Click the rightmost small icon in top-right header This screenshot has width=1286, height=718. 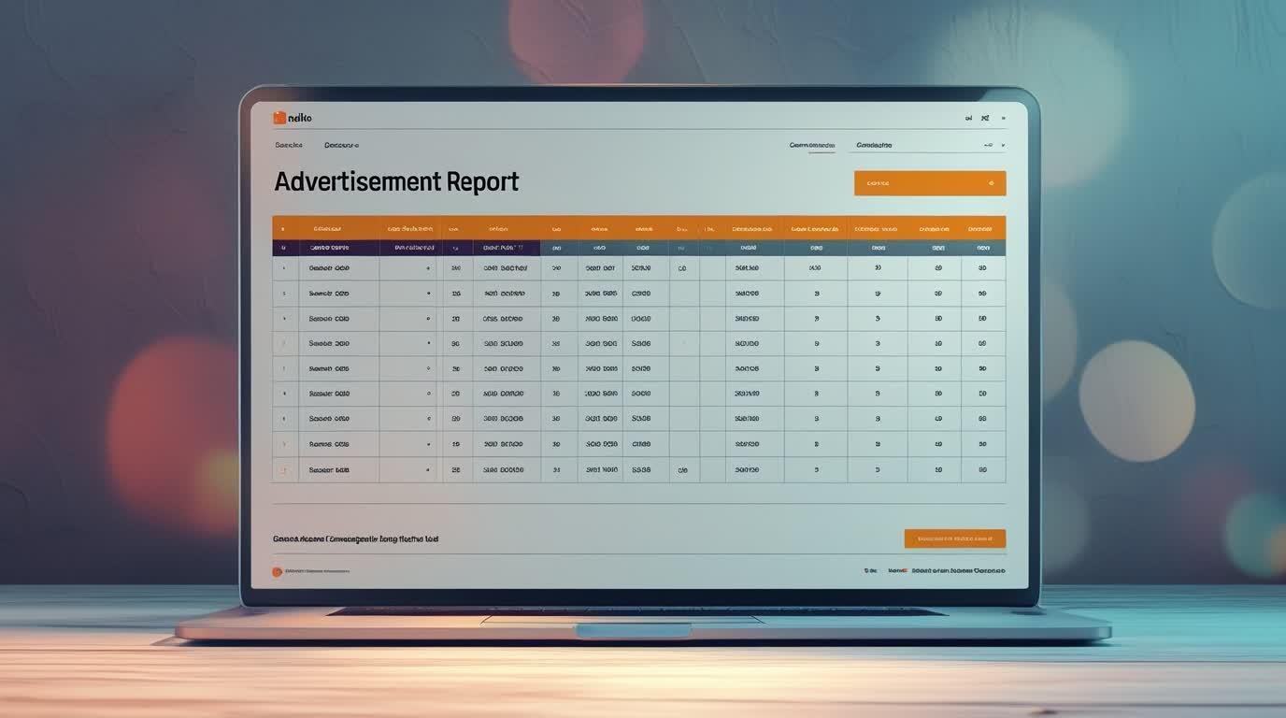click(x=1004, y=119)
